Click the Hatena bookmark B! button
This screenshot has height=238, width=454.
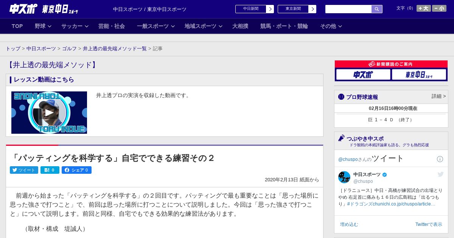(50, 170)
